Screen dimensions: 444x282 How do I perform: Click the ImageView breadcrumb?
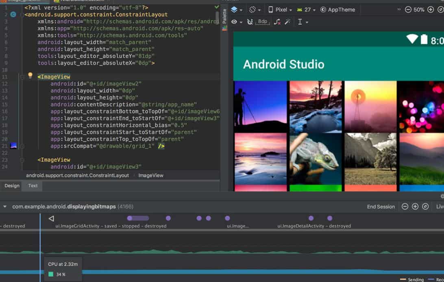(x=150, y=176)
